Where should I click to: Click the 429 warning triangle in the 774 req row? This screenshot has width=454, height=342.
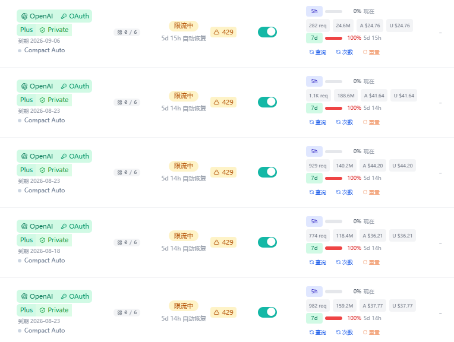click(x=216, y=242)
